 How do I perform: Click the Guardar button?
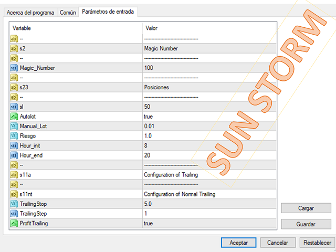click(x=306, y=224)
